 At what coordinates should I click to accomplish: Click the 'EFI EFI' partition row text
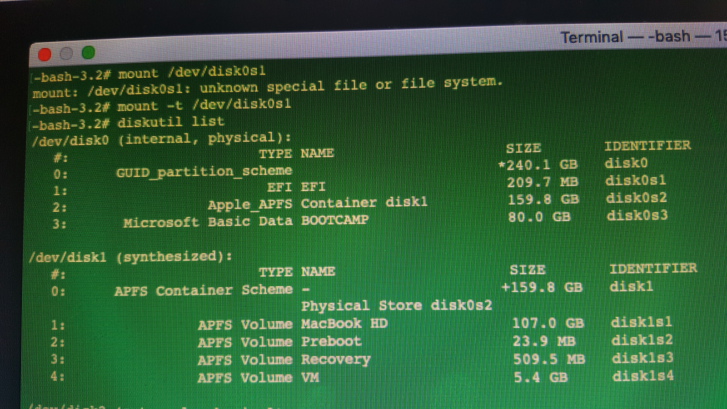pyautogui.click(x=296, y=187)
